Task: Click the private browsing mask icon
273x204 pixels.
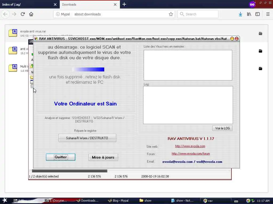Action: pyautogui.click(x=252, y=4)
